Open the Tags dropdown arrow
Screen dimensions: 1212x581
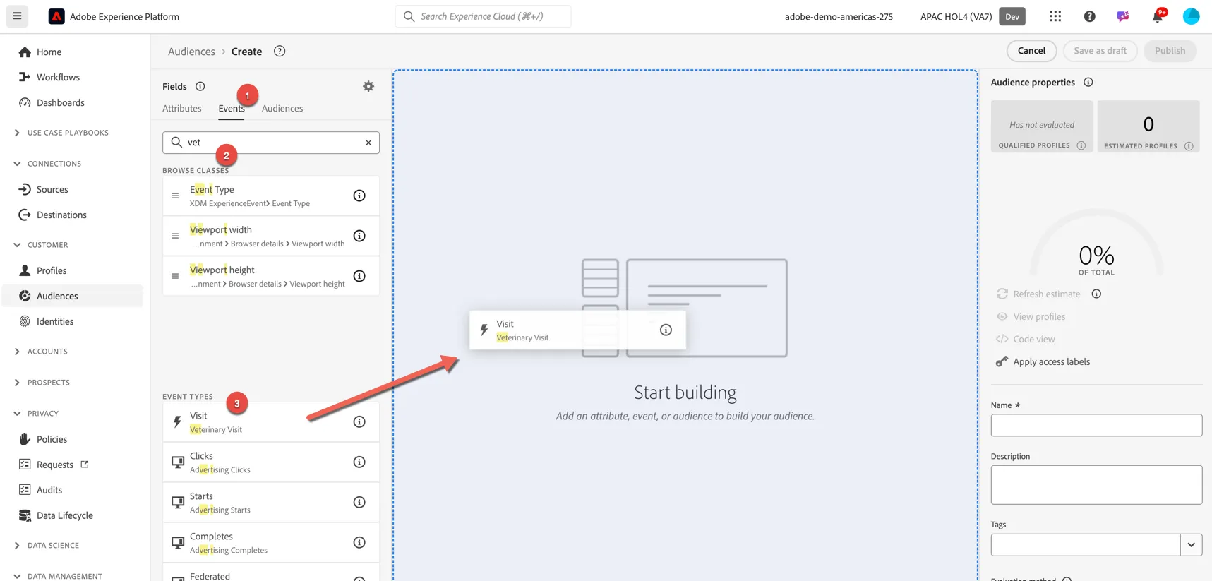[1192, 545]
